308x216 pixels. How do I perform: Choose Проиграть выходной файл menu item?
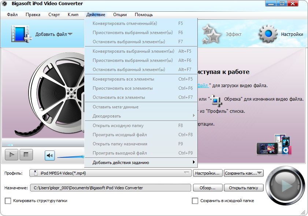click(x=141, y=153)
